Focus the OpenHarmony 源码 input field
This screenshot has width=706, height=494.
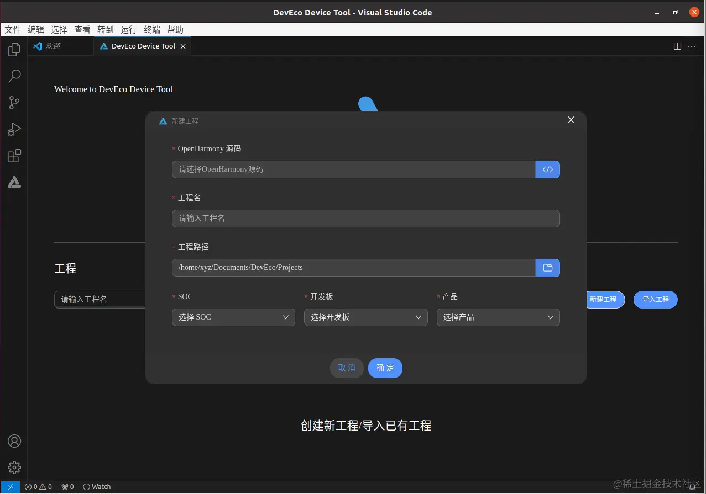[354, 169]
